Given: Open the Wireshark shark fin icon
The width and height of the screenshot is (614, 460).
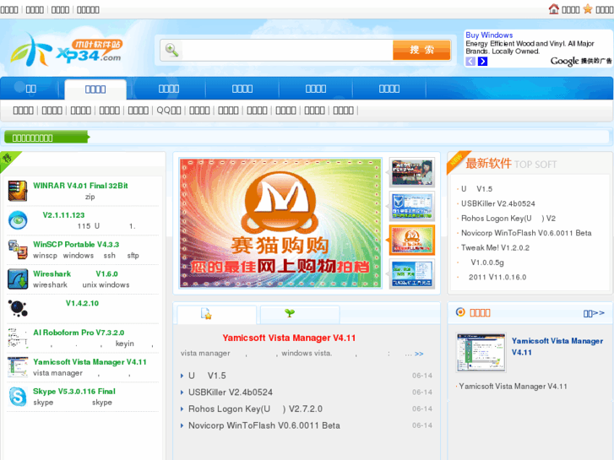Looking at the screenshot, I should [x=18, y=279].
